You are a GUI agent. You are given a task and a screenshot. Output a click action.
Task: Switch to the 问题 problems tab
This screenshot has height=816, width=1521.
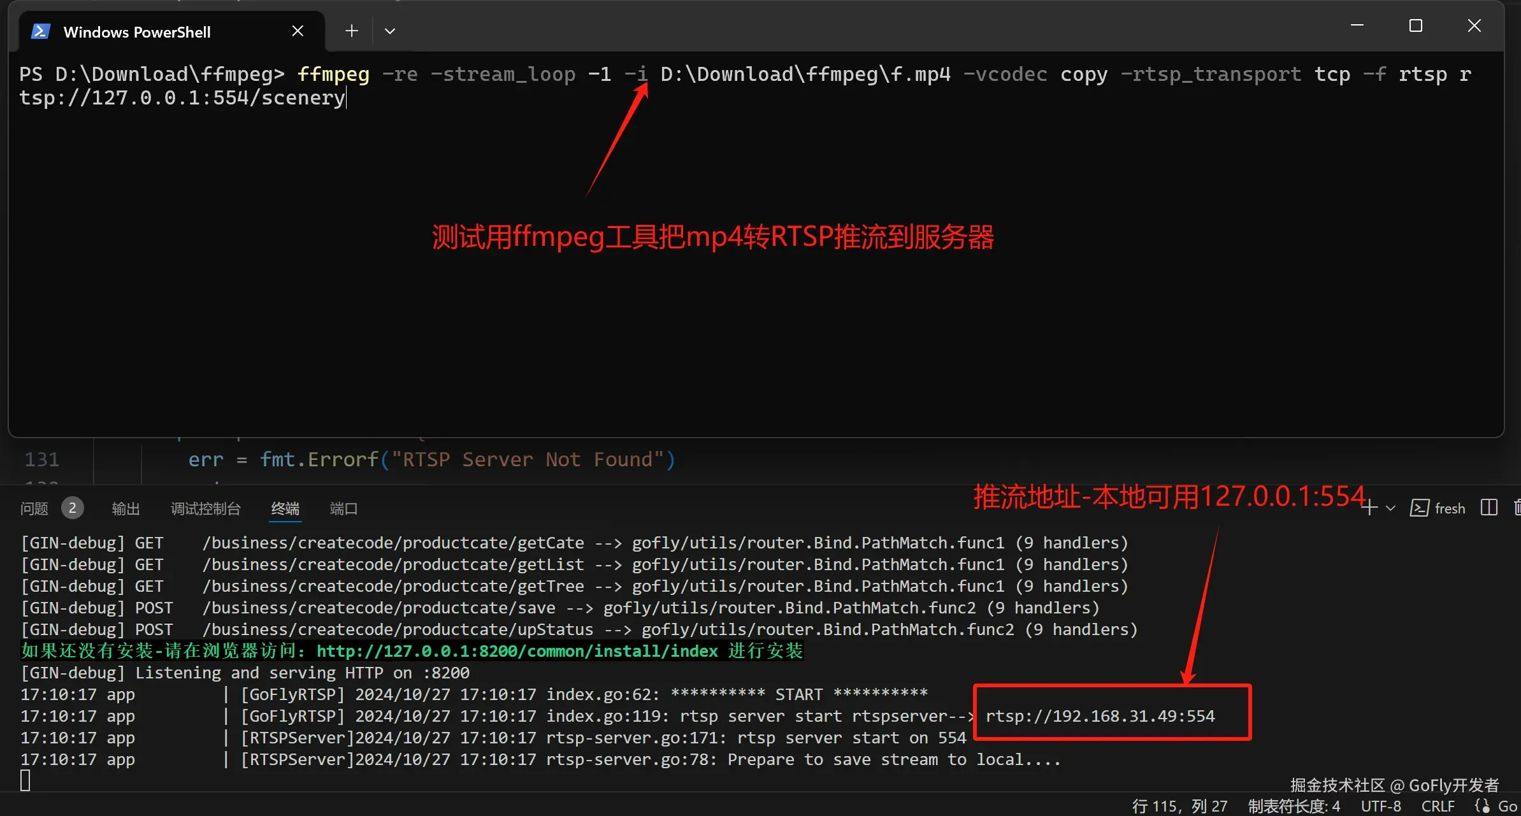tap(34, 508)
